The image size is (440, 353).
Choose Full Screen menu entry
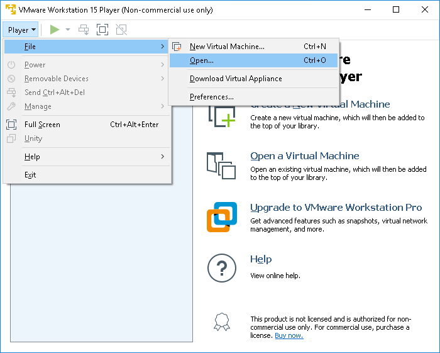click(x=87, y=125)
